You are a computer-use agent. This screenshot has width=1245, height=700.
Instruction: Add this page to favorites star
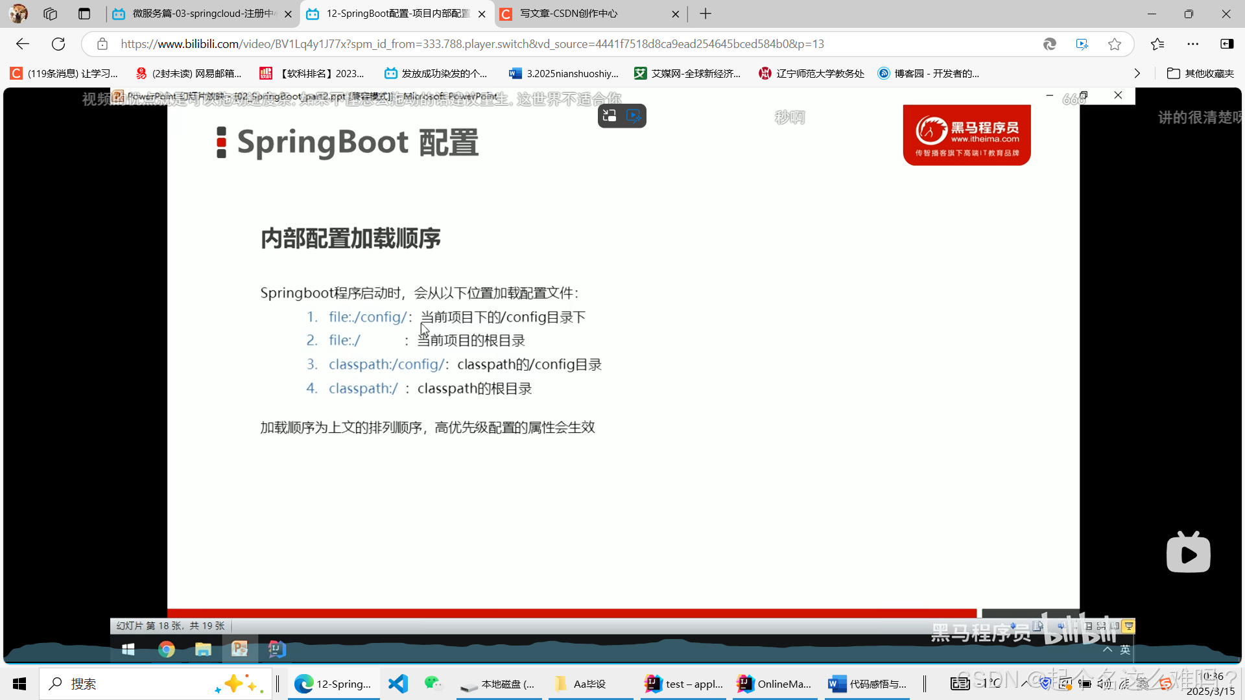pos(1115,44)
